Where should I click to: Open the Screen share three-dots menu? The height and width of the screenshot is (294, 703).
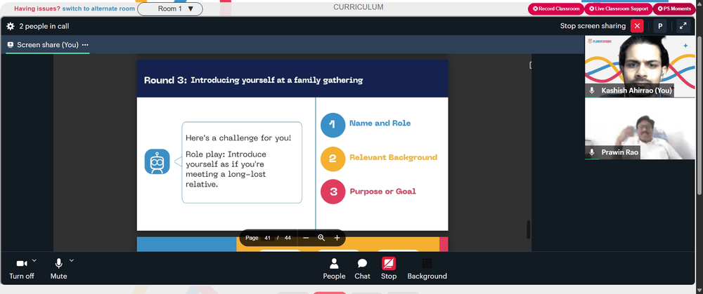tap(85, 45)
